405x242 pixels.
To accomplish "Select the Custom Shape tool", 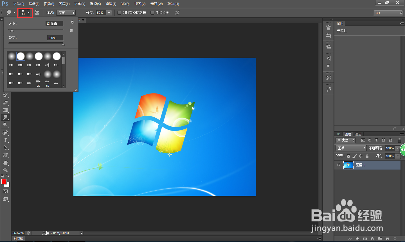I will coord(5,155).
